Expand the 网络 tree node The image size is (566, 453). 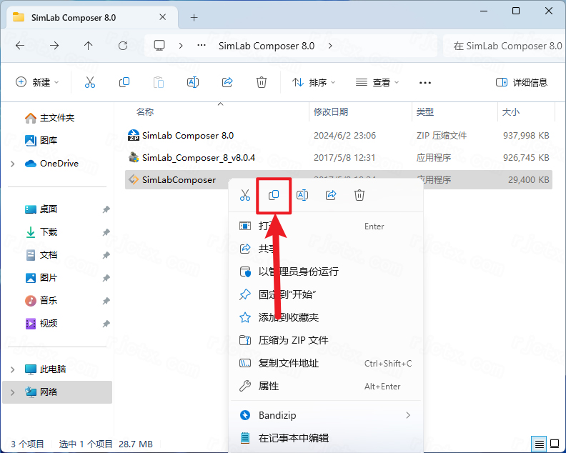13,392
